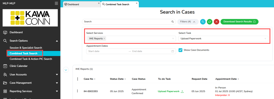Click Download Search Results button
Viewport: 274px width, 99px height.
pos(239,22)
